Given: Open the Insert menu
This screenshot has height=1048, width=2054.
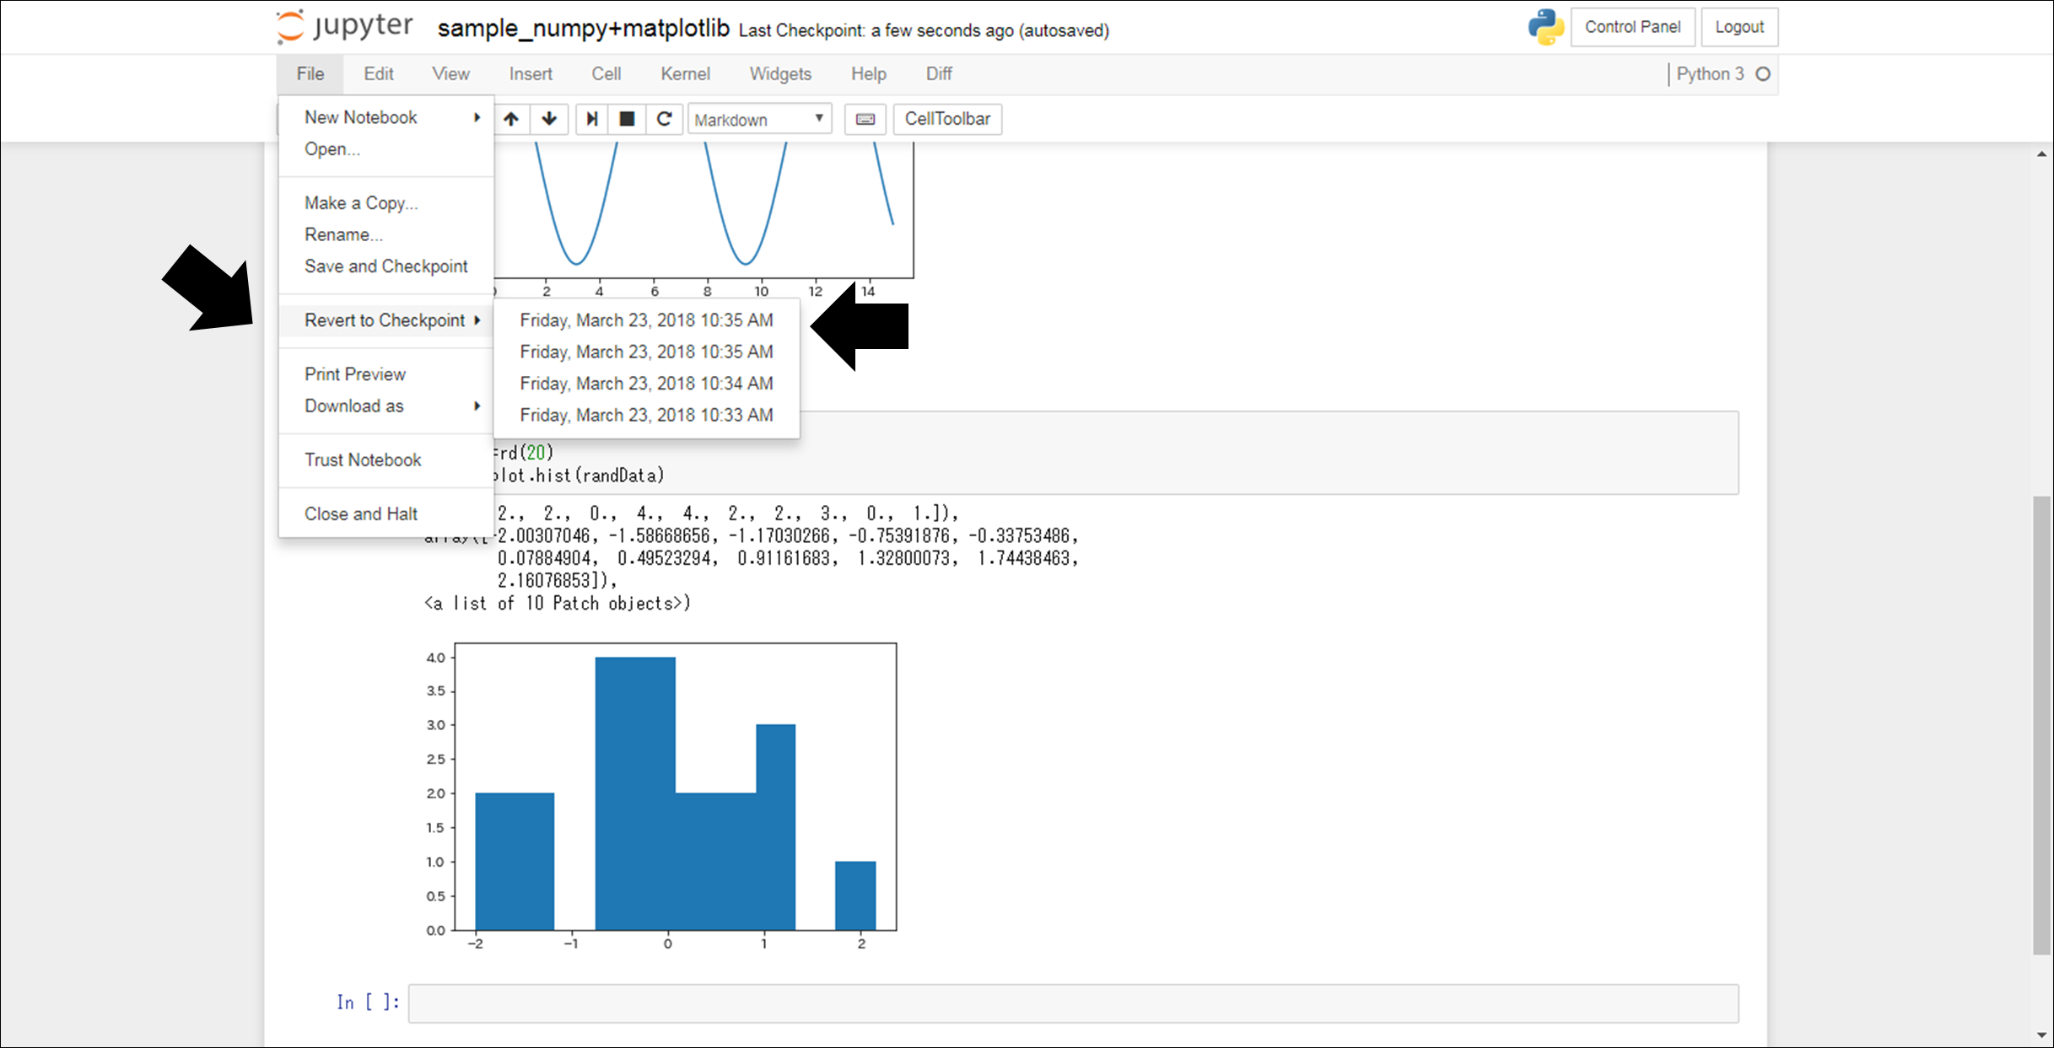Looking at the screenshot, I should click(531, 74).
